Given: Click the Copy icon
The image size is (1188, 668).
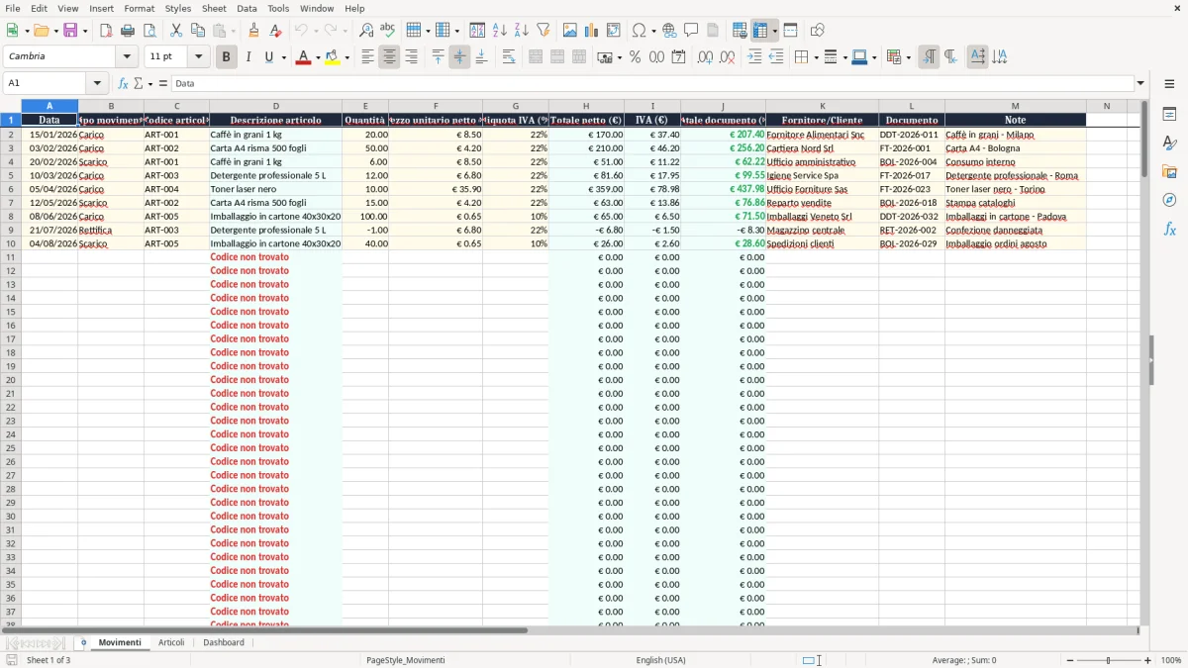Looking at the screenshot, I should pyautogui.click(x=198, y=31).
